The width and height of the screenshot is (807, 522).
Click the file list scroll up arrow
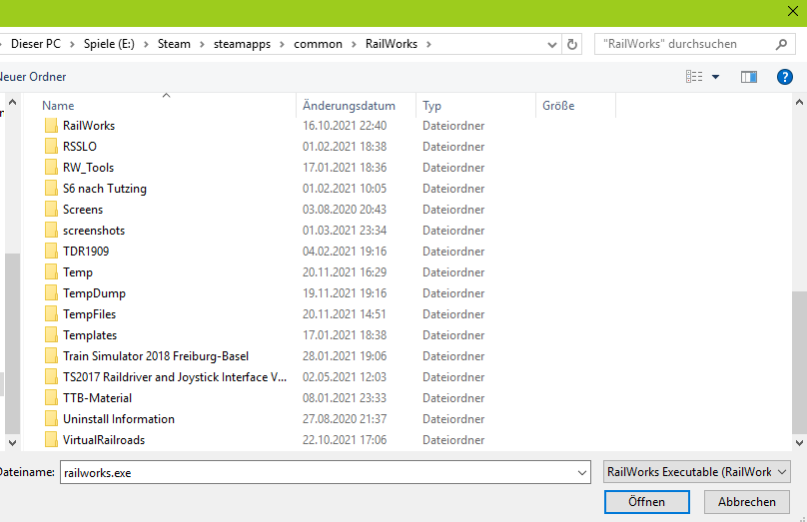[x=799, y=103]
